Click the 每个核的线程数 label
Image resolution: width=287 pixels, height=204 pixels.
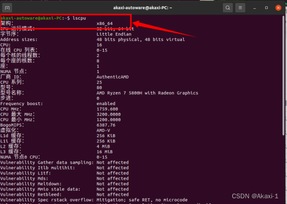click(x=20, y=55)
